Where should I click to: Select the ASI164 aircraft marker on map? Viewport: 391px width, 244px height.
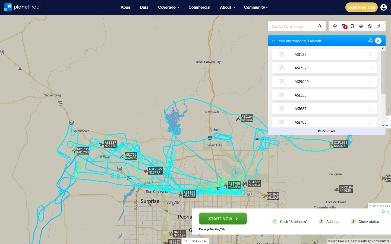pyautogui.click(x=238, y=118)
